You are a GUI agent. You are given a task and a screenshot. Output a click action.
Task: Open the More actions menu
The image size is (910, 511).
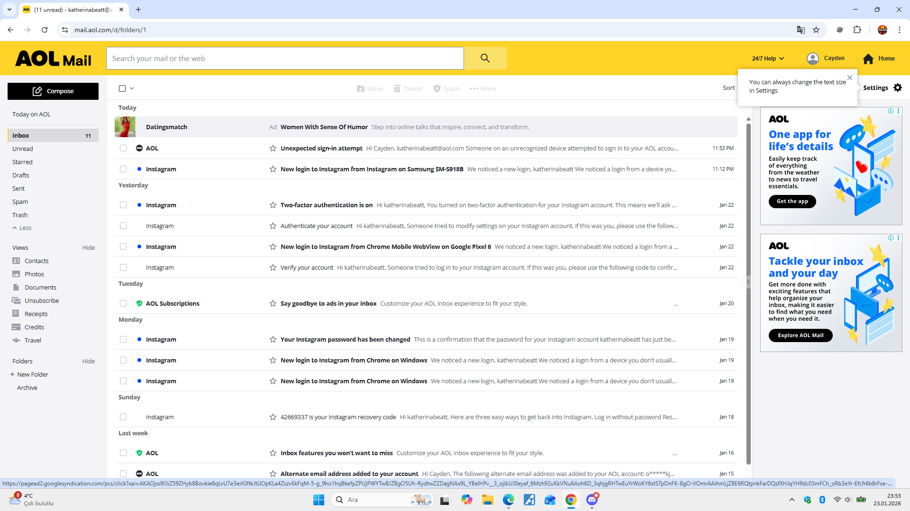pyautogui.click(x=482, y=89)
